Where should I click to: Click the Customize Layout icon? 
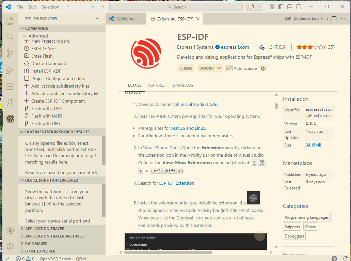tap(272, 7)
